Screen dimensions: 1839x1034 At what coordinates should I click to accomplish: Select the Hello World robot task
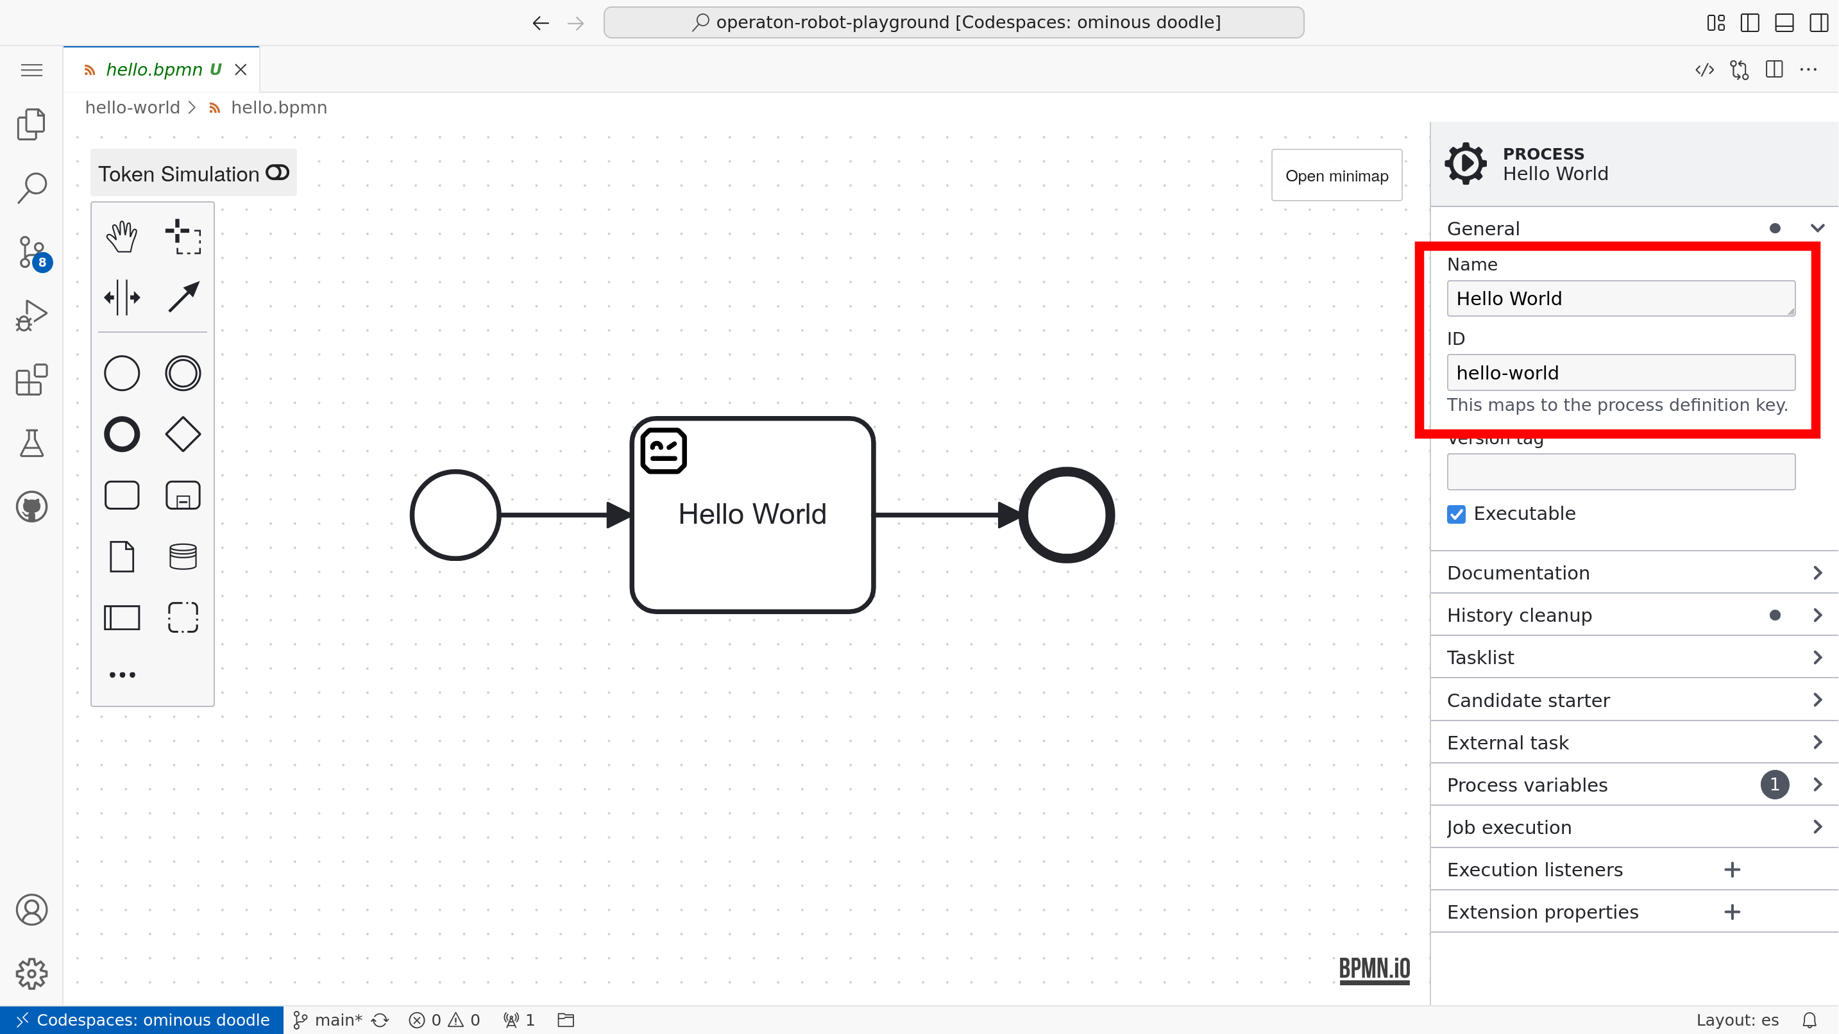[x=752, y=515]
